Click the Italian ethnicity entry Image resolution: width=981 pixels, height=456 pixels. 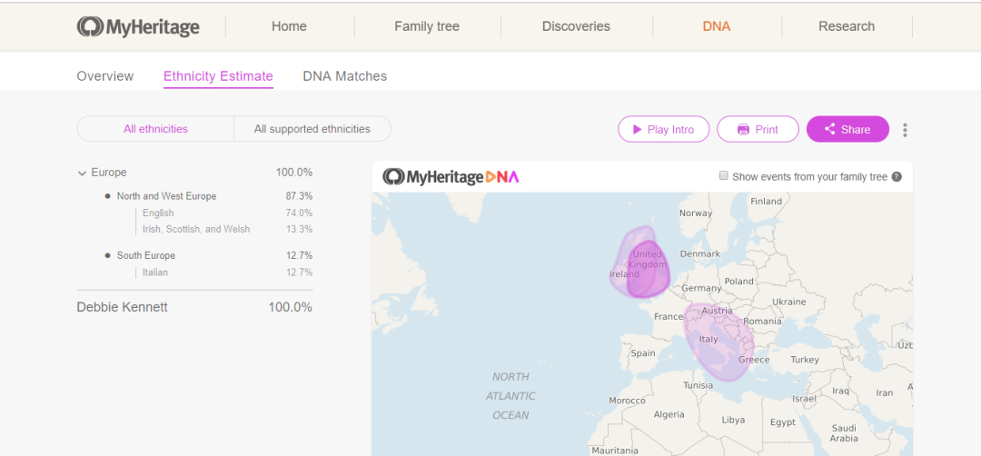coord(155,273)
